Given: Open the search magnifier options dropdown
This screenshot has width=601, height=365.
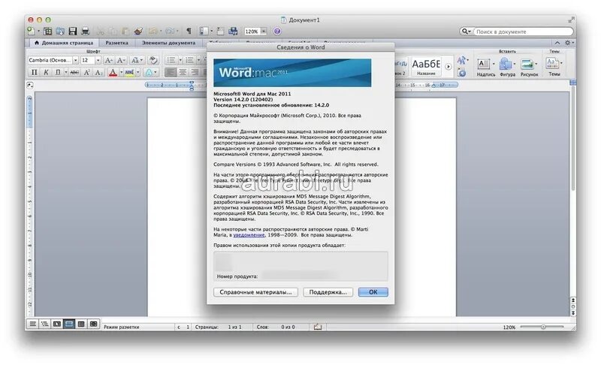Looking at the screenshot, I should 466,32.
